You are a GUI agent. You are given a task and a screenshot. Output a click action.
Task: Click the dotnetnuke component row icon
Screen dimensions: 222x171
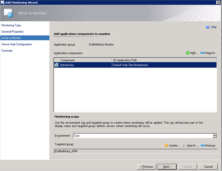[x=57, y=65]
